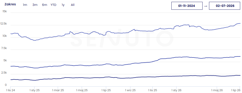Open the start date field 01-11-2024
The height and width of the screenshot is (93, 242).
[x=187, y=6]
